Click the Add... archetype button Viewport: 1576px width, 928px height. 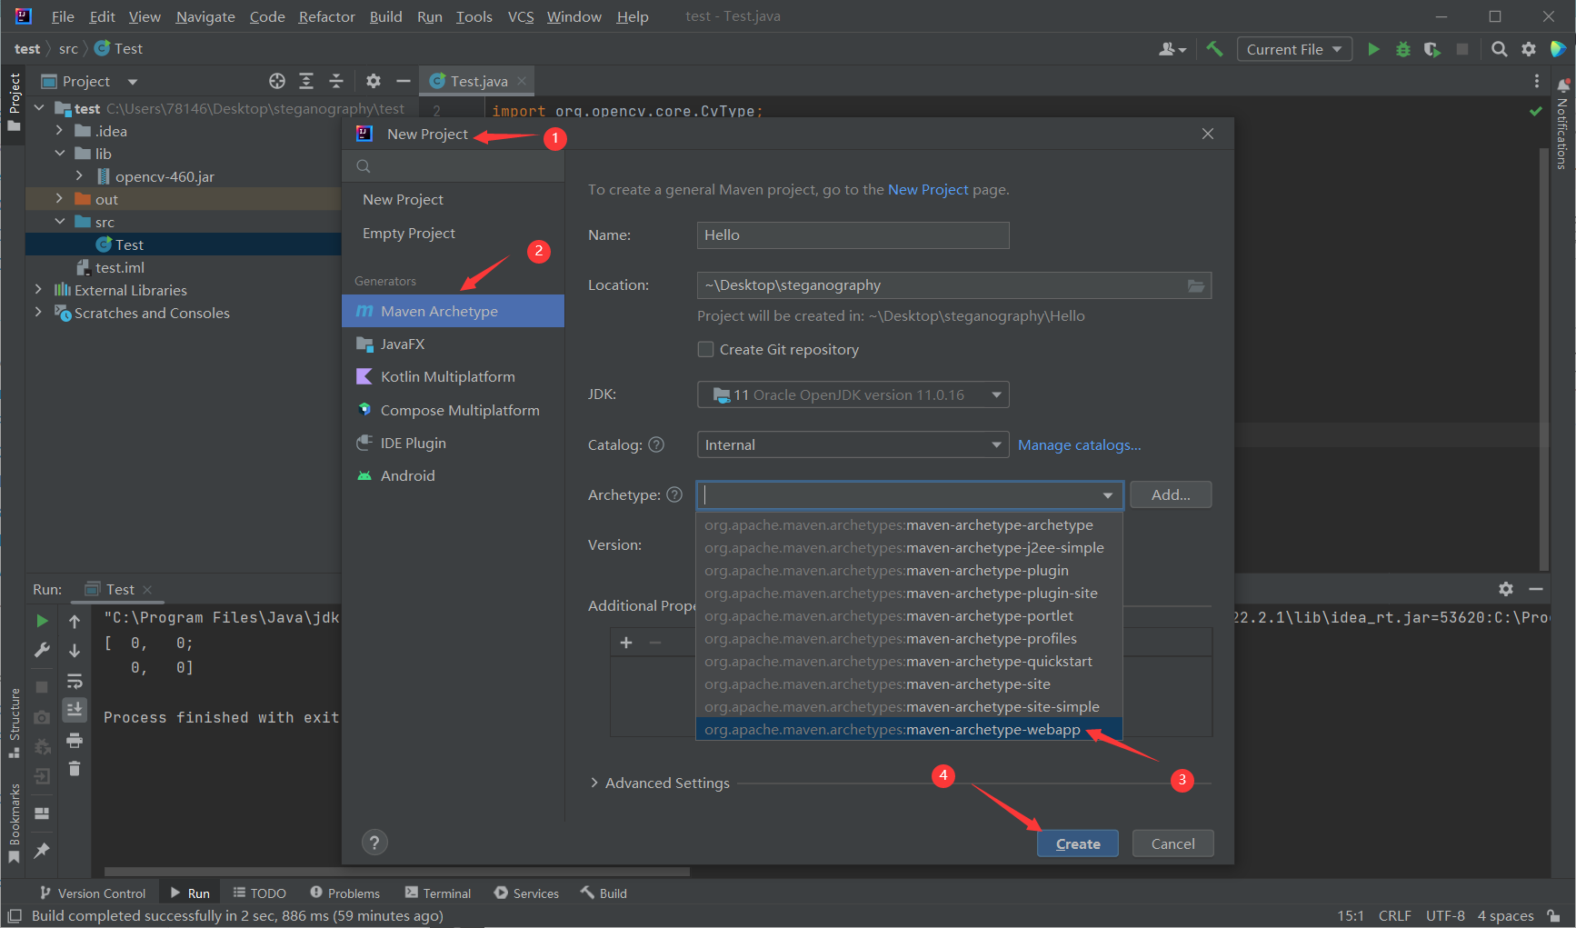pyautogui.click(x=1171, y=494)
